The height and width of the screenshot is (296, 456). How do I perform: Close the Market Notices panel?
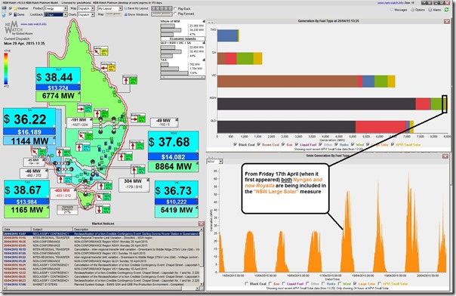click(201, 224)
